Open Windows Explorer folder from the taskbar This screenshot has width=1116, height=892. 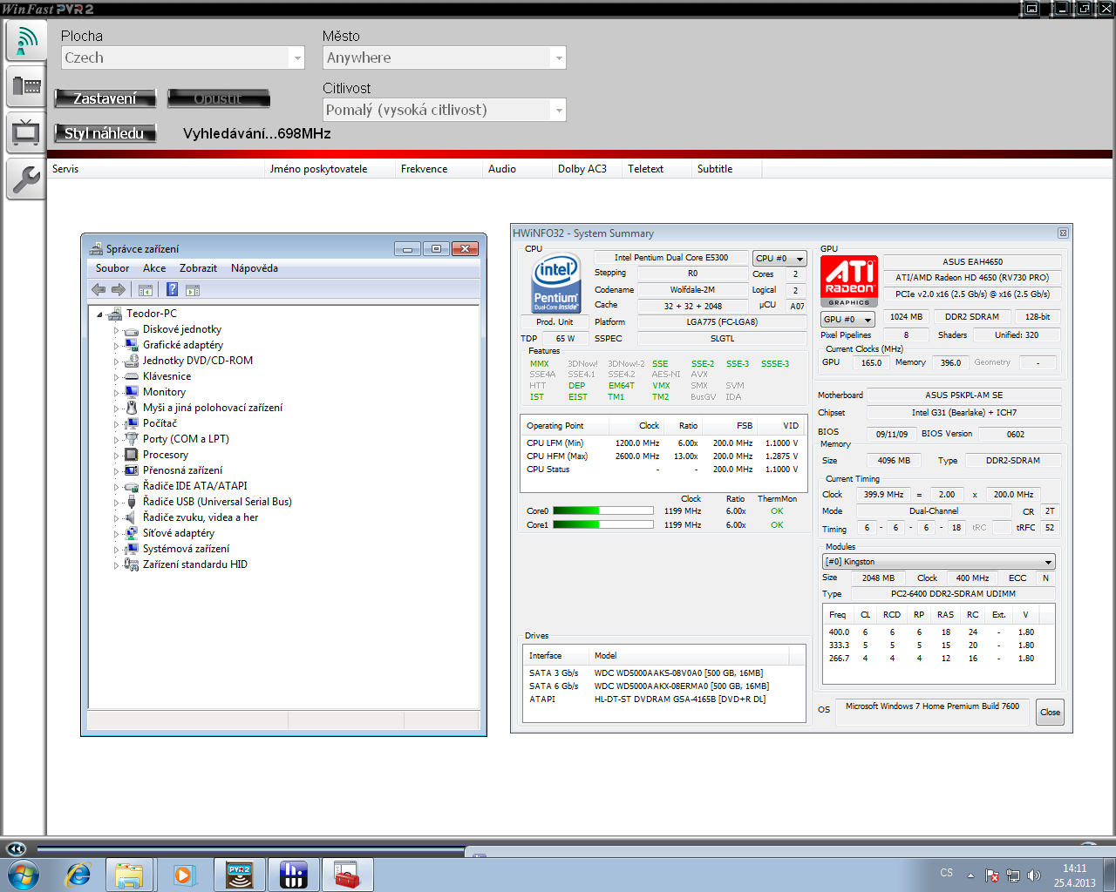click(129, 875)
